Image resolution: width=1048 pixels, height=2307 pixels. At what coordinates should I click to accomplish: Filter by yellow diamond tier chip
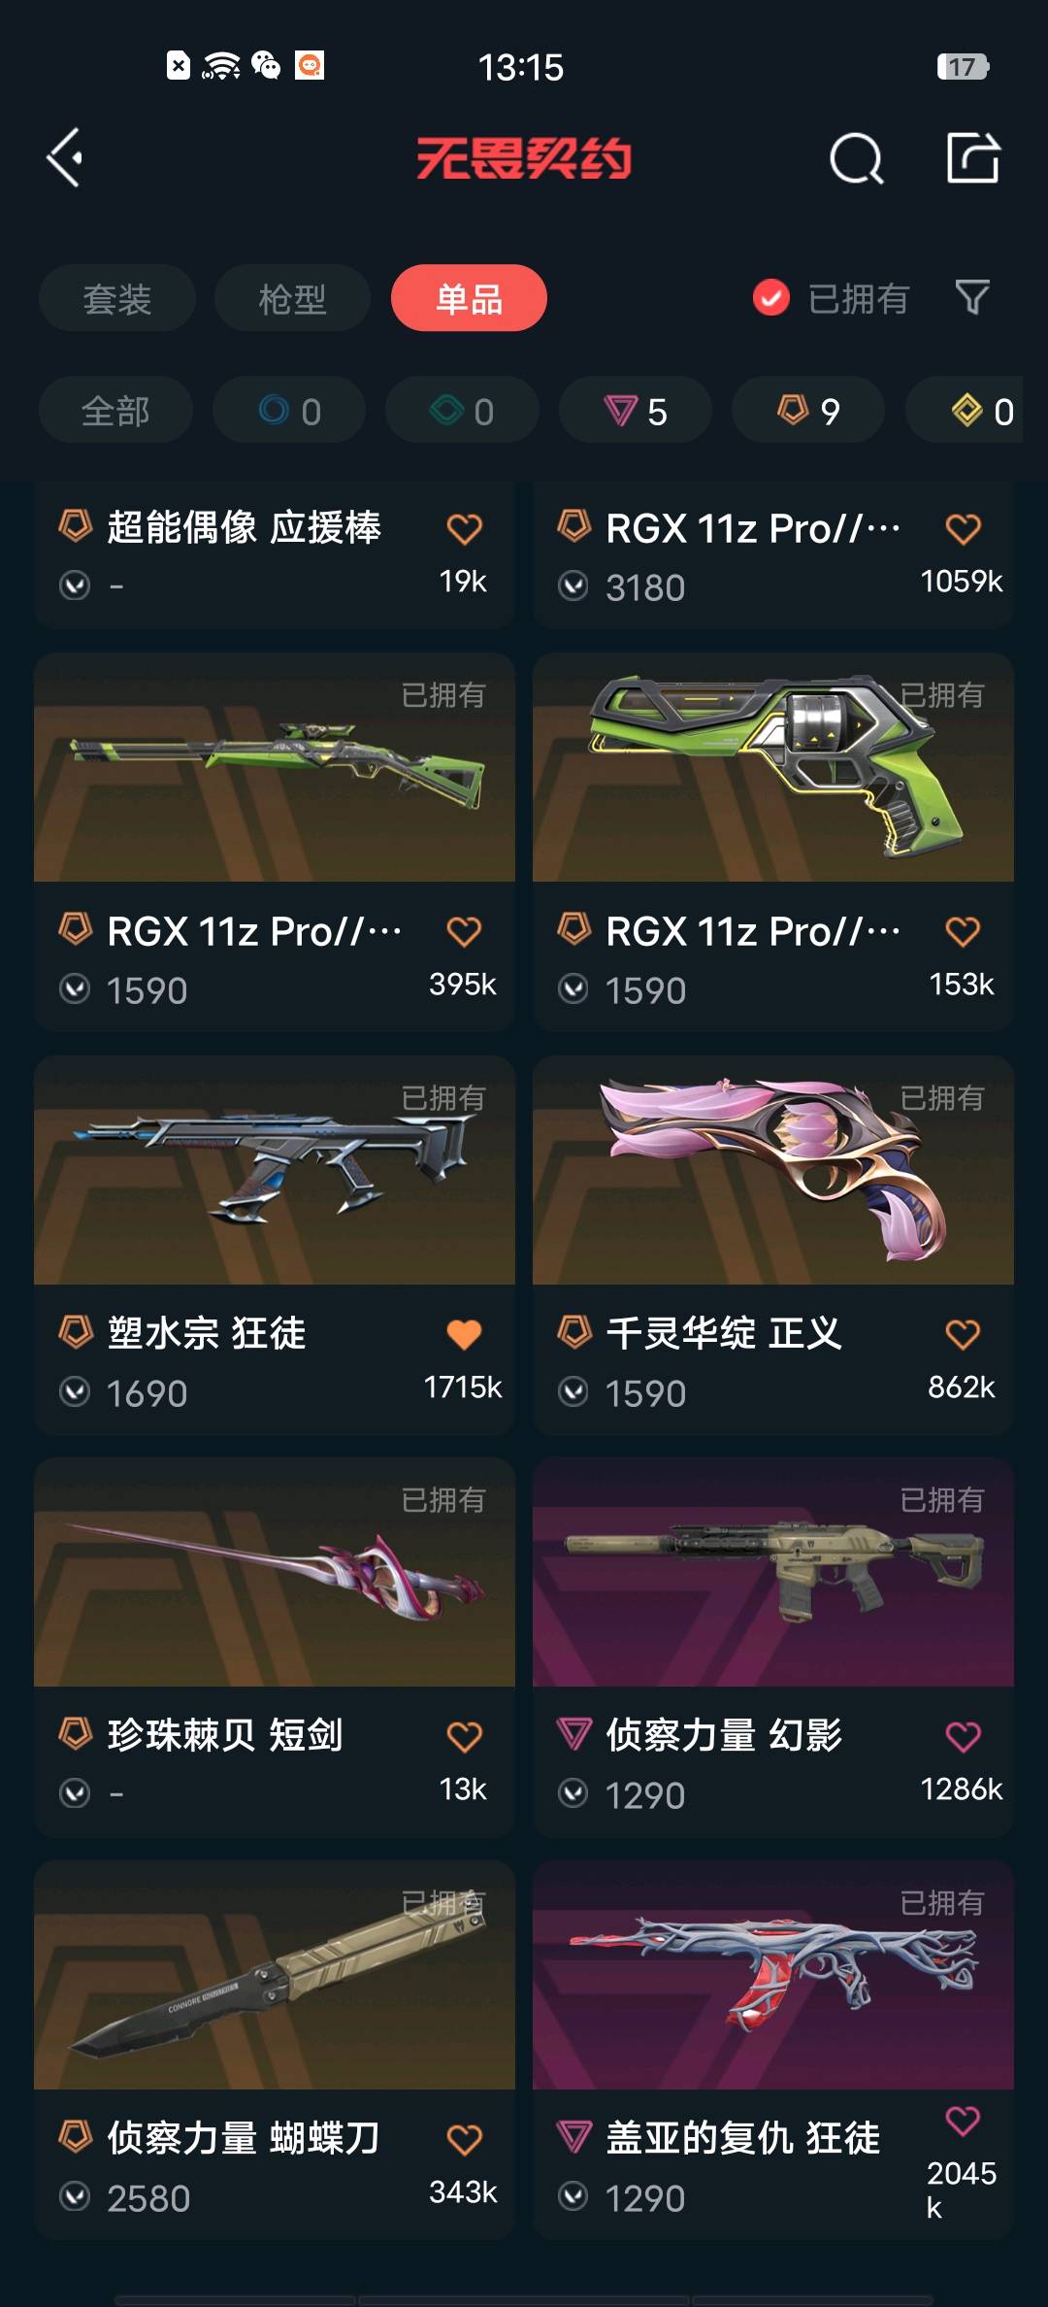tap(970, 411)
